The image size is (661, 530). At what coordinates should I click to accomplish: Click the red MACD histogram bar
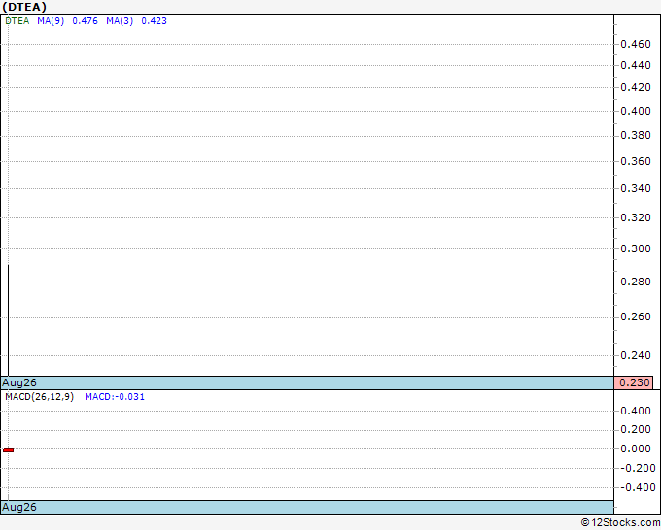click(9, 450)
